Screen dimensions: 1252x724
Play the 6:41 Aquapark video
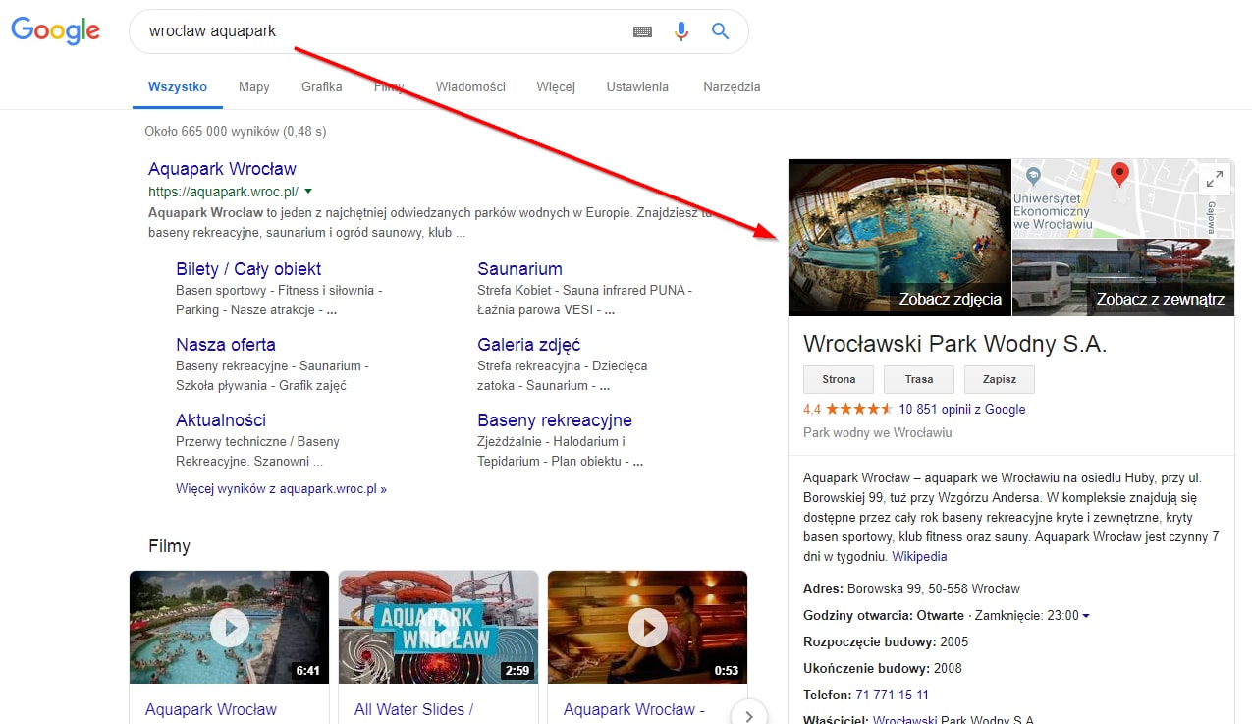[230, 627]
